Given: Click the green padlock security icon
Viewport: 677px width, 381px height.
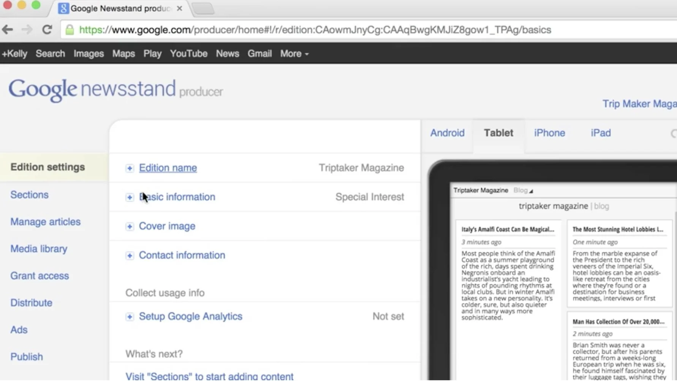Looking at the screenshot, I should 70,30.
